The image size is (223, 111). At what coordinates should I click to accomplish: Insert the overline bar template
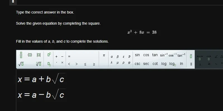tap(191, 56)
